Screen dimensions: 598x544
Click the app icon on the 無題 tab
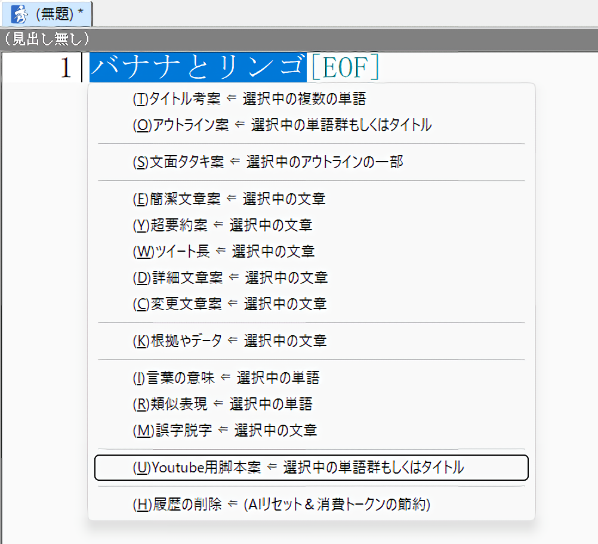click(x=20, y=14)
